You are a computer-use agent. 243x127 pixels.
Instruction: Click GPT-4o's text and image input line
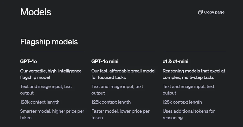[x=46, y=90]
